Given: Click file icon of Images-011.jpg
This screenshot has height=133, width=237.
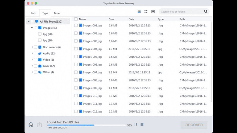Looking at the screenshot, I should [x=81, y=104].
